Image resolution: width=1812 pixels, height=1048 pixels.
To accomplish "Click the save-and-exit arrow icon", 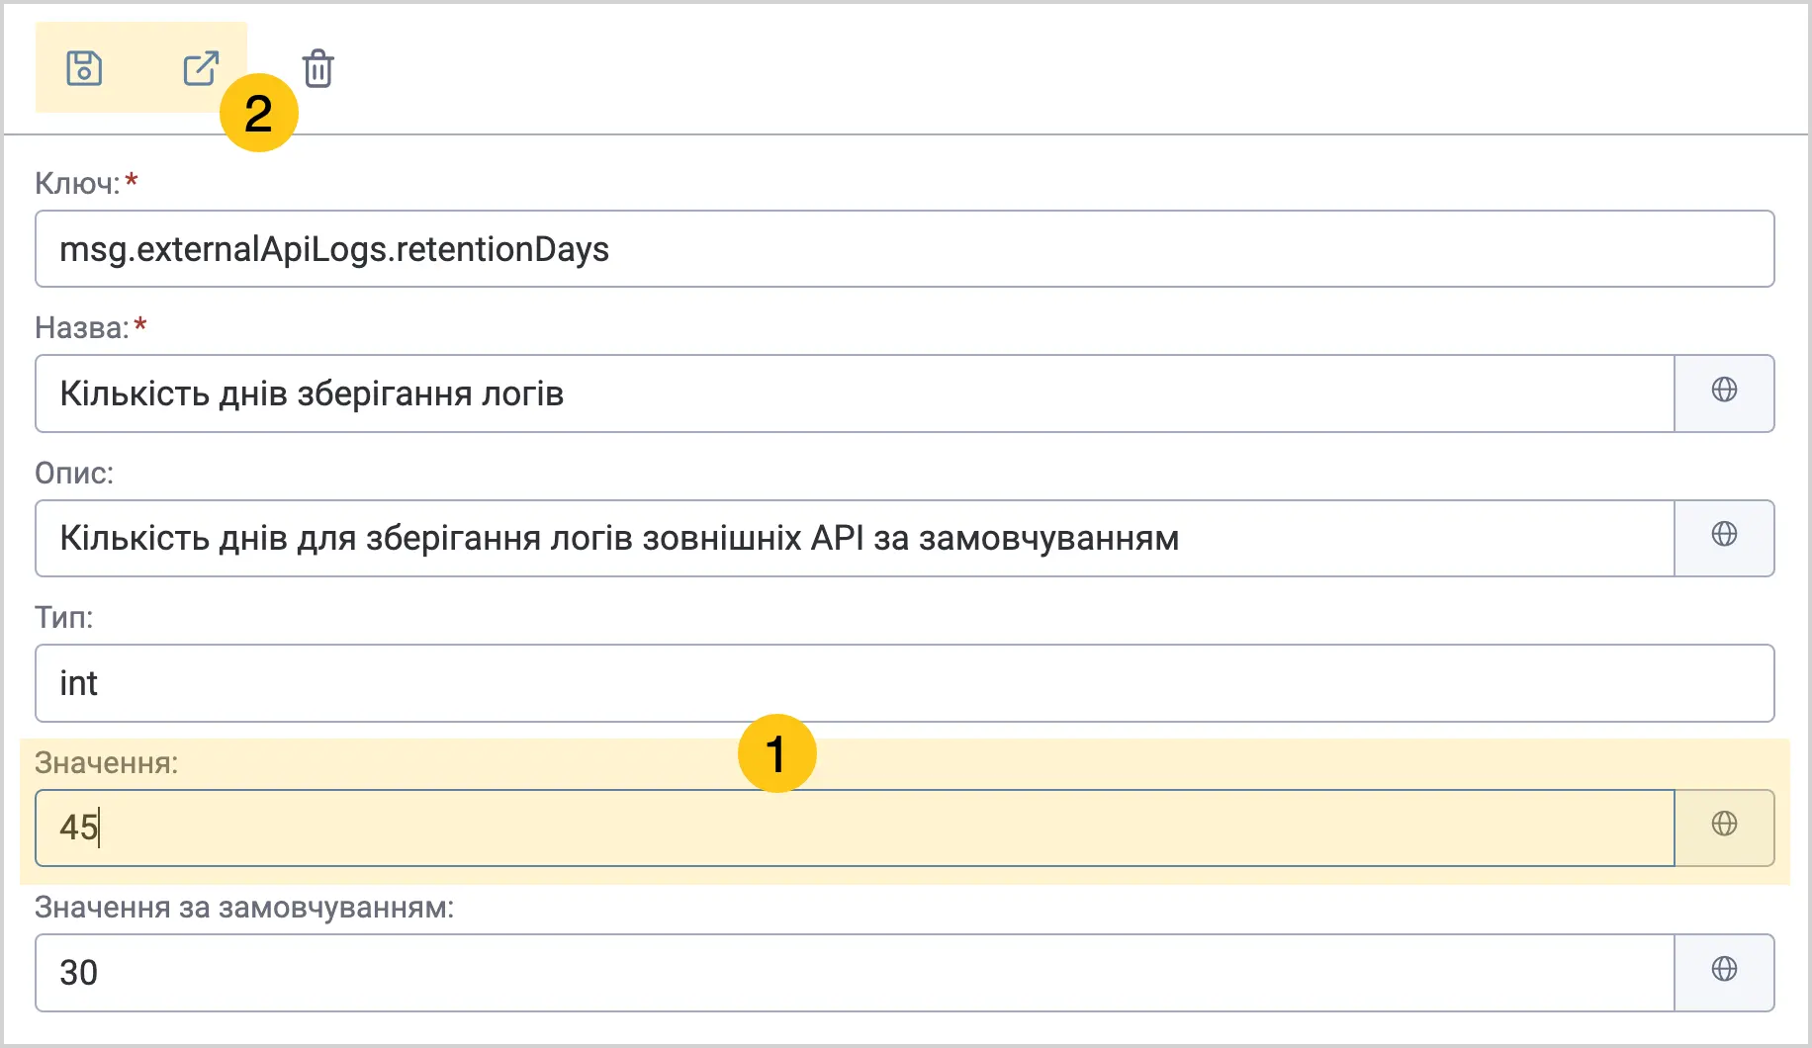I will point(201,68).
